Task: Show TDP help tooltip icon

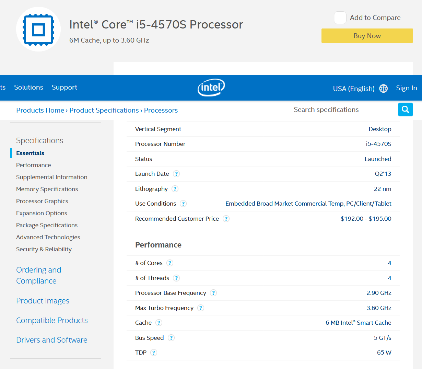Action: [154, 353]
